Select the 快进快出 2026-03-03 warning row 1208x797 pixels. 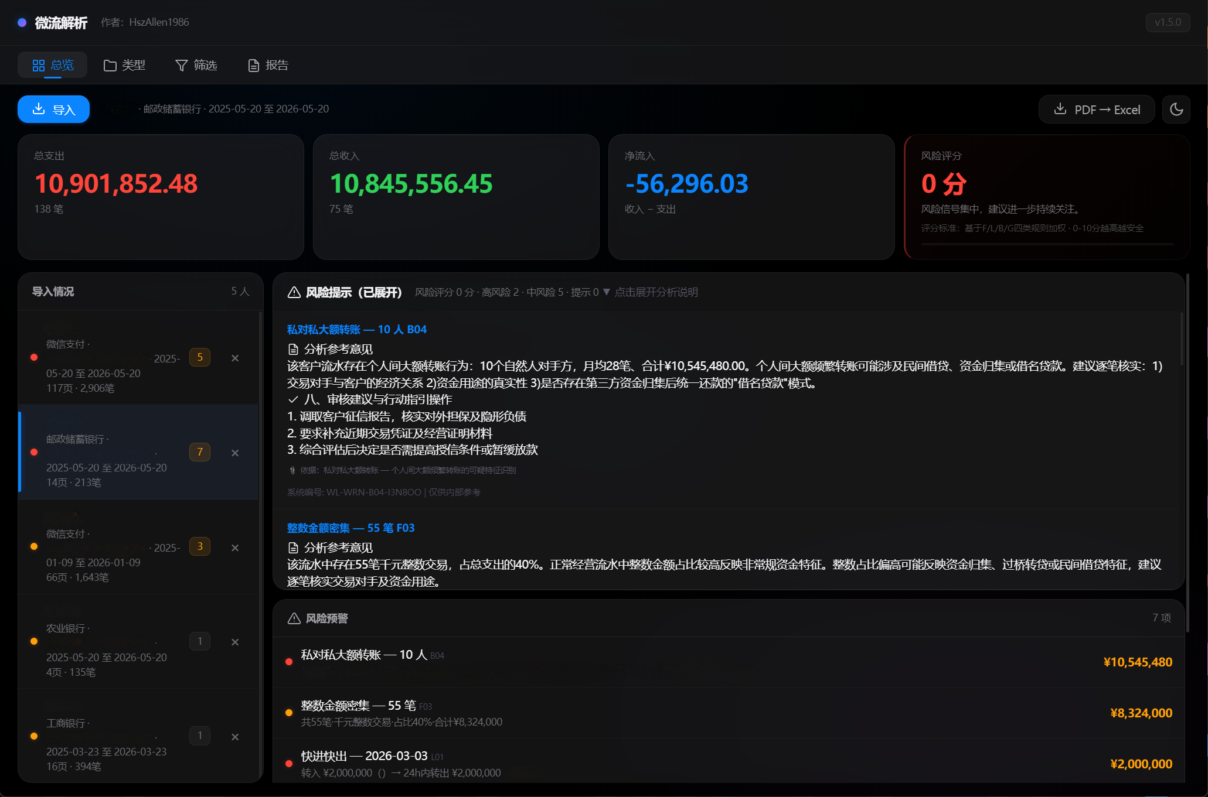(728, 764)
